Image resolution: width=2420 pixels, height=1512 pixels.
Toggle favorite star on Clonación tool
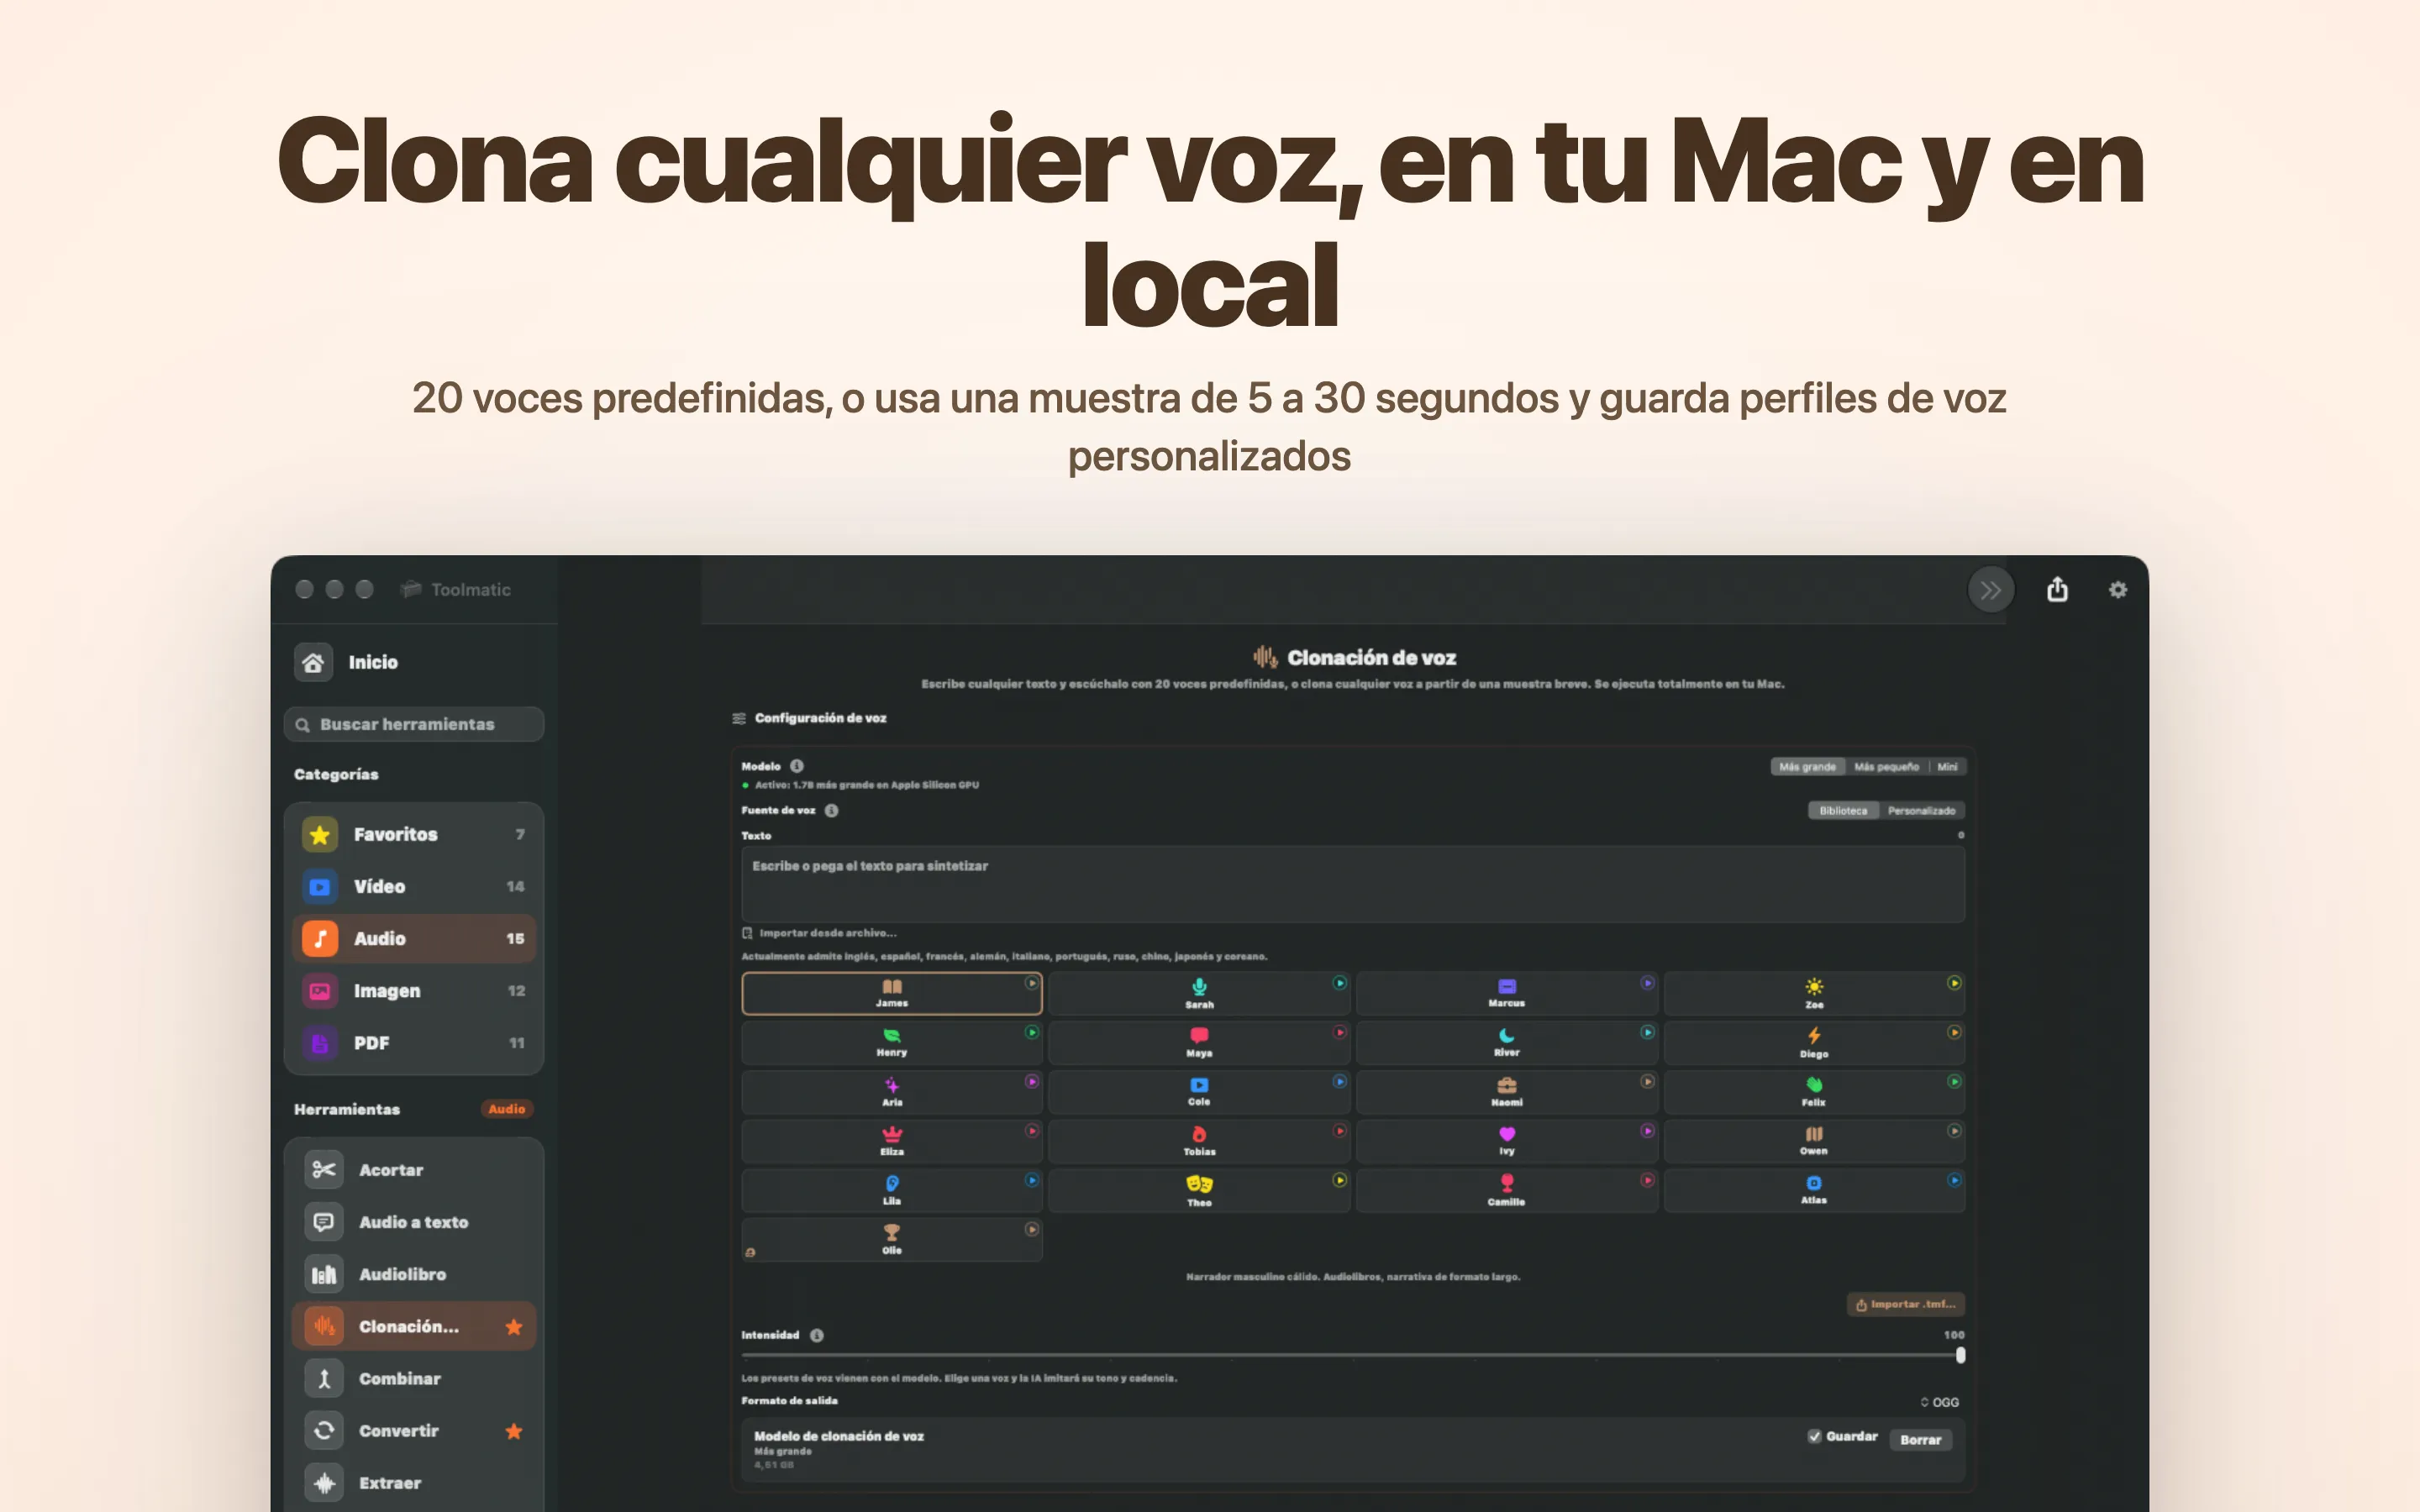(x=514, y=1326)
